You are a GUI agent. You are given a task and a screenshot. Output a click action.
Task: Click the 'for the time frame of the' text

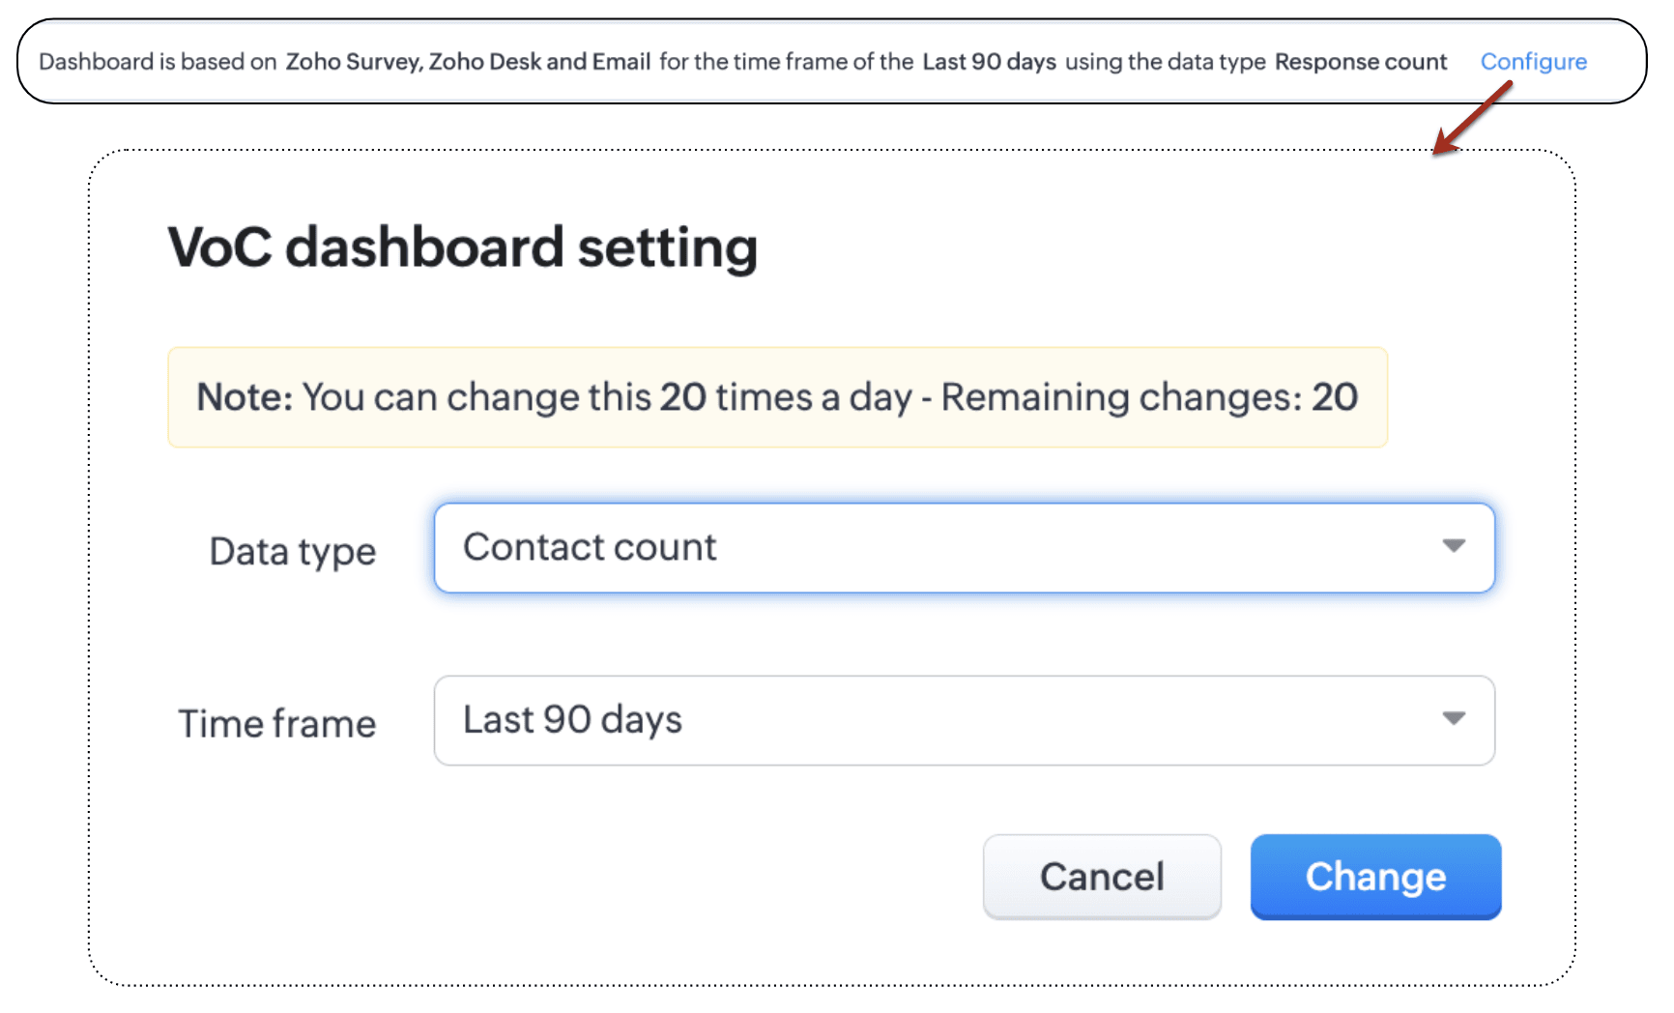click(786, 62)
